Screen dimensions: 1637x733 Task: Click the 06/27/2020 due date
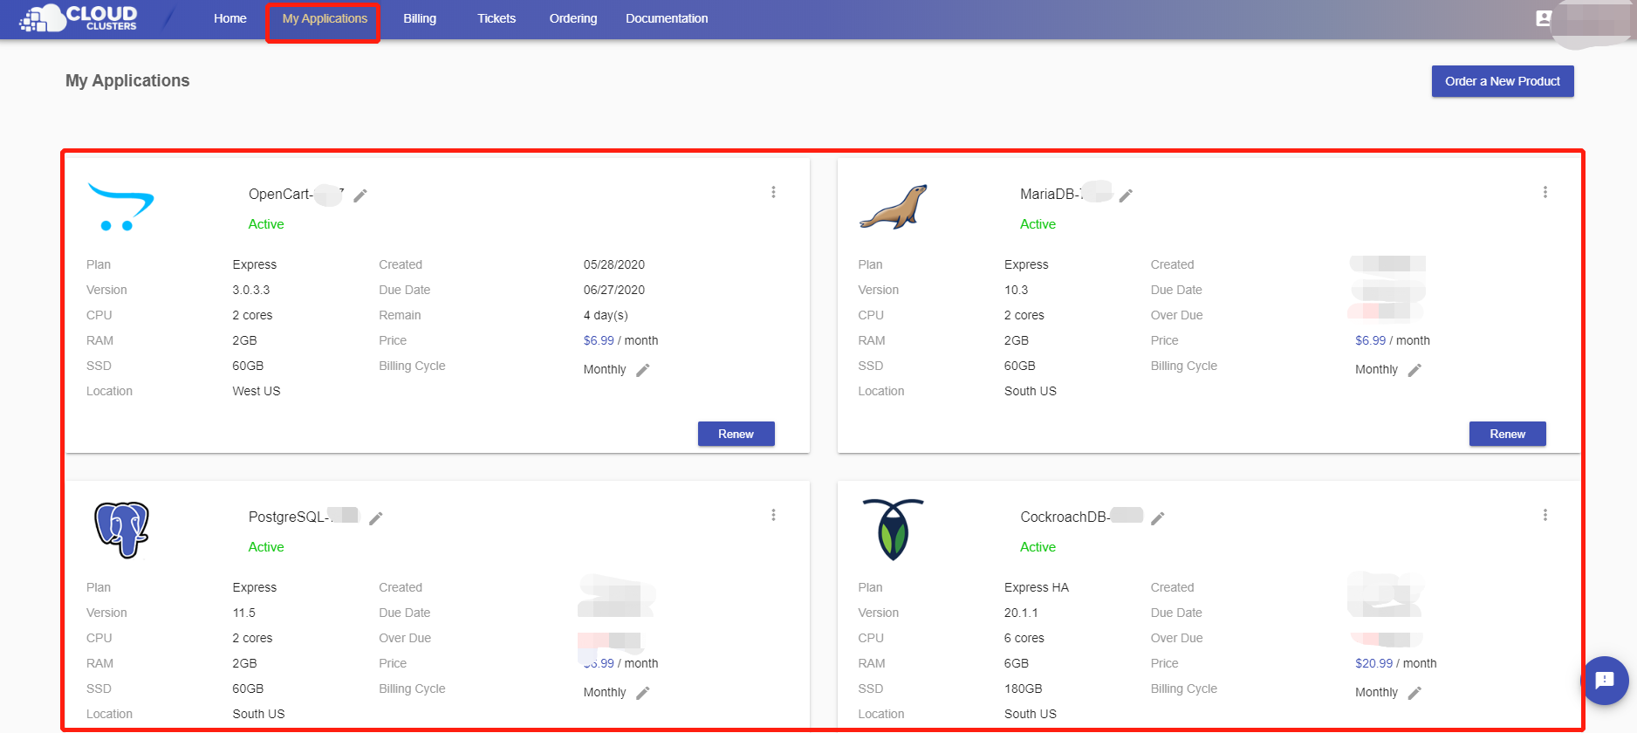click(614, 290)
